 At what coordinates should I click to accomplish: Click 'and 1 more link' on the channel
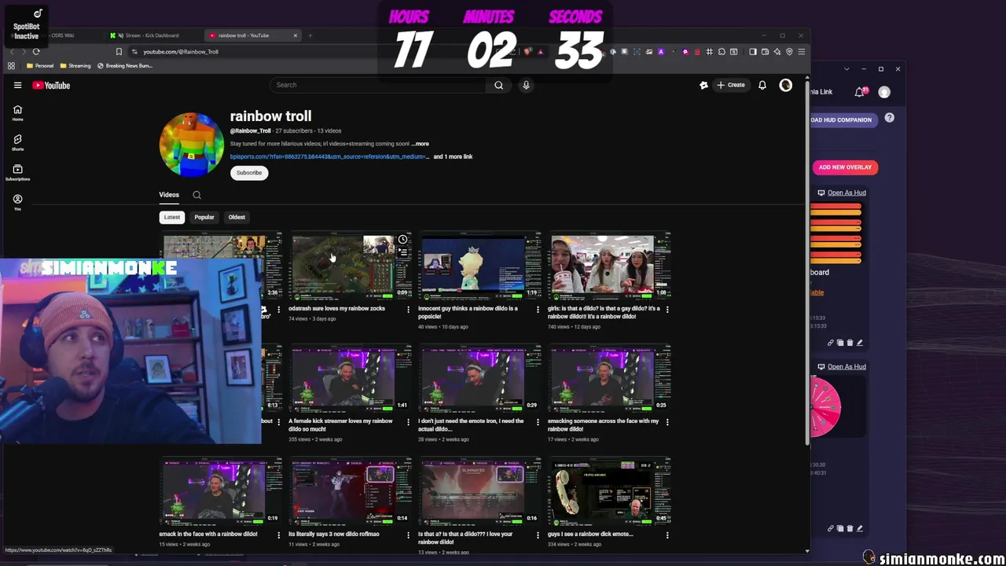point(453,156)
